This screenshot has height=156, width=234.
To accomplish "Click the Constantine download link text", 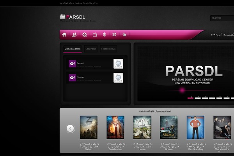I will 115,147.
